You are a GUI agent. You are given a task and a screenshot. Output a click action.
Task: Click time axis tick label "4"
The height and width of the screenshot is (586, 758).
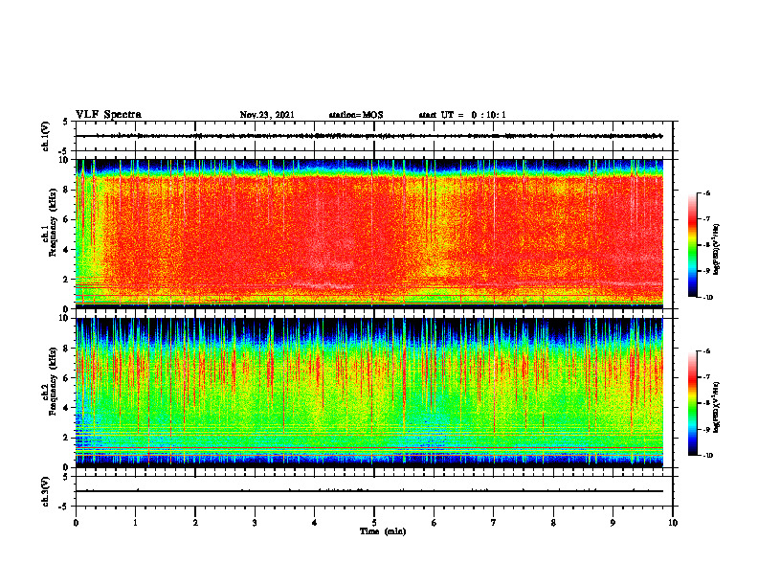(315, 523)
